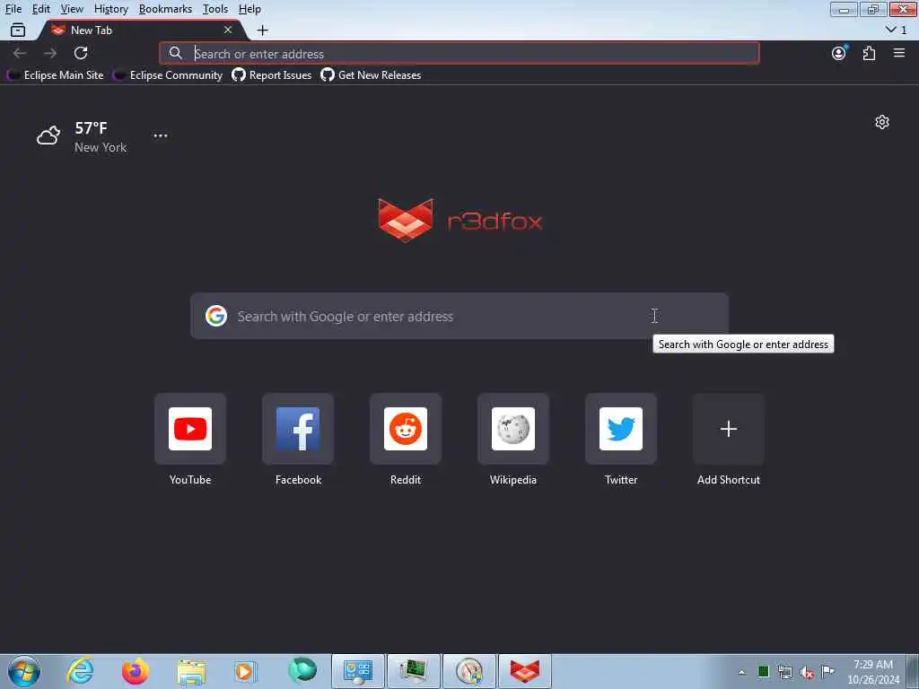Close the New Tab tab
Screen dimensions: 919x689
[227, 30]
